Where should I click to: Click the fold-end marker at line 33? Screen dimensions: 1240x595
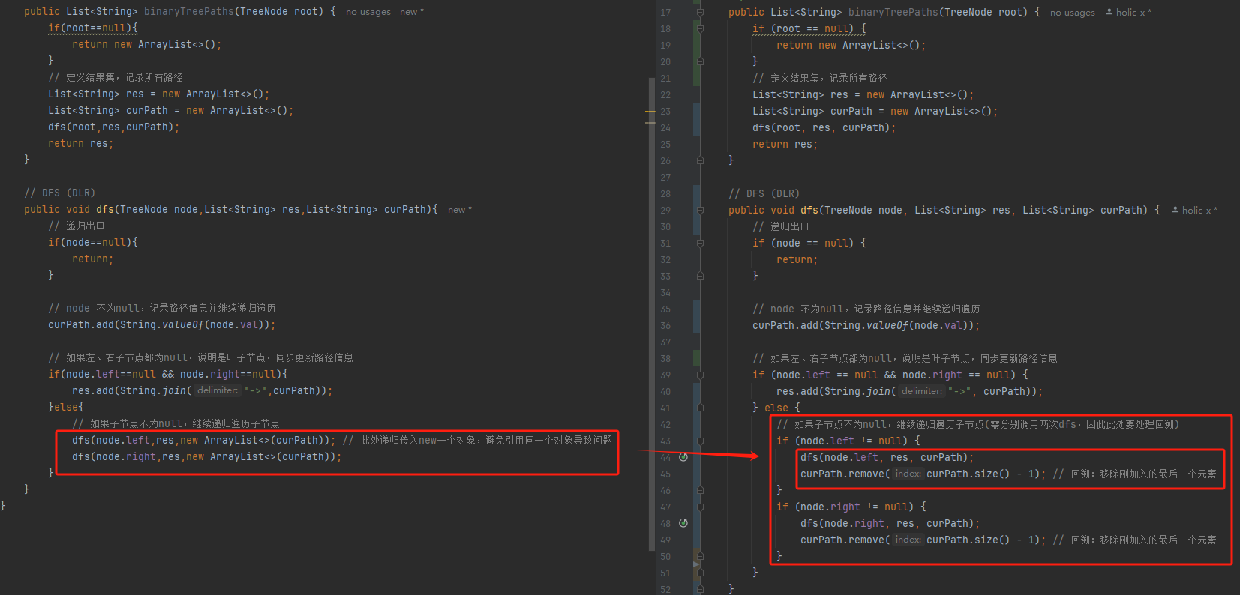(x=700, y=276)
